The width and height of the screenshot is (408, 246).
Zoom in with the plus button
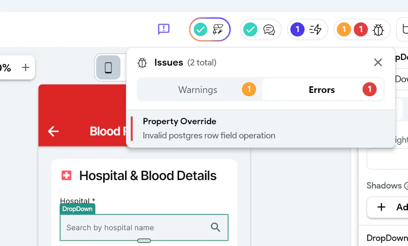(x=25, y=68)
